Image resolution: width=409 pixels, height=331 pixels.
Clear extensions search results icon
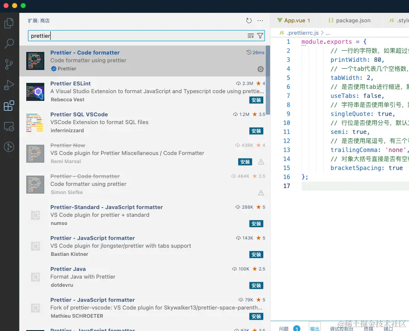[x=251, y=36]
